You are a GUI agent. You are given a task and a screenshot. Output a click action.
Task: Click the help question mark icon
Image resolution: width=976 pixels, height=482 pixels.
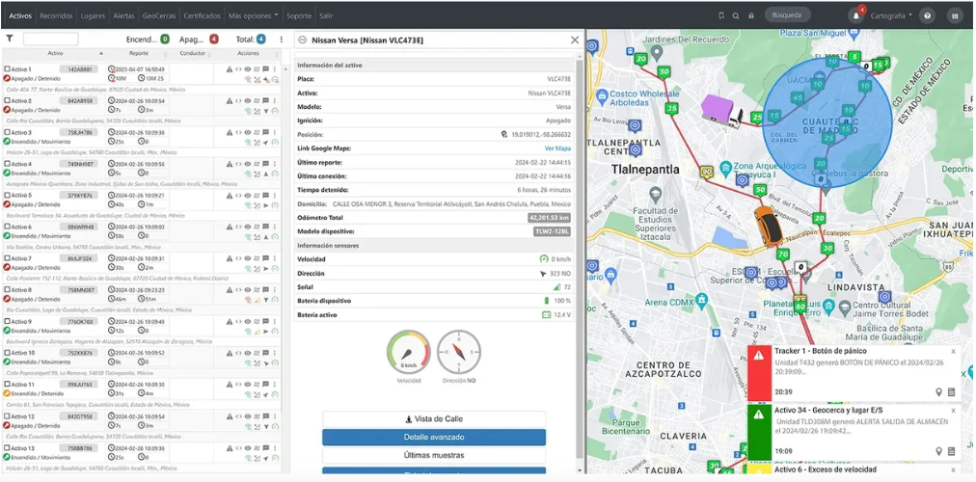click(x=927, y=15)
